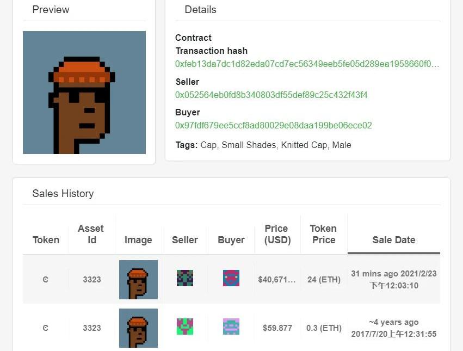
Task: Click seller identicon in 2017 sale row
Action: point(185,327)
